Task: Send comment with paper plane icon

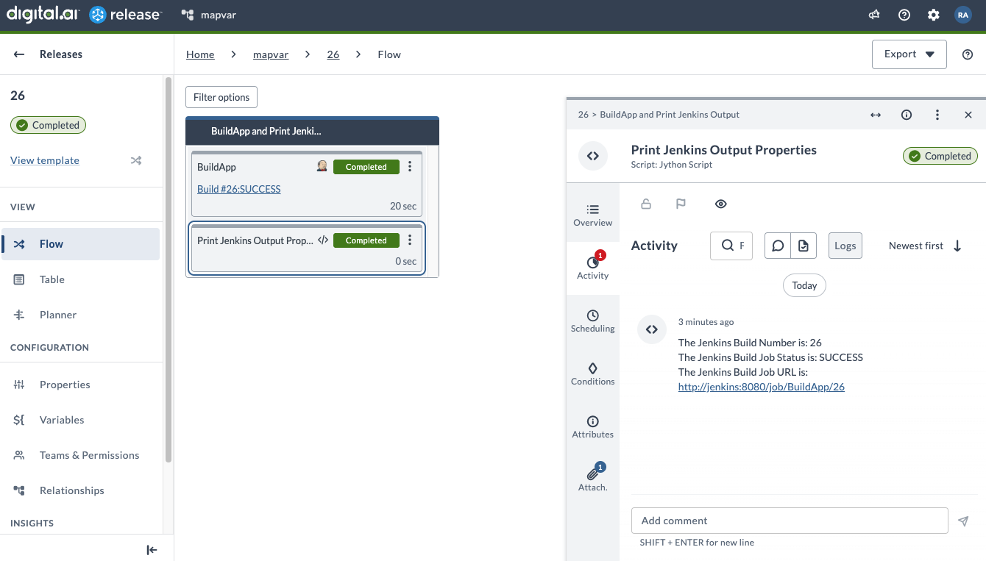Action: [963, 521]
